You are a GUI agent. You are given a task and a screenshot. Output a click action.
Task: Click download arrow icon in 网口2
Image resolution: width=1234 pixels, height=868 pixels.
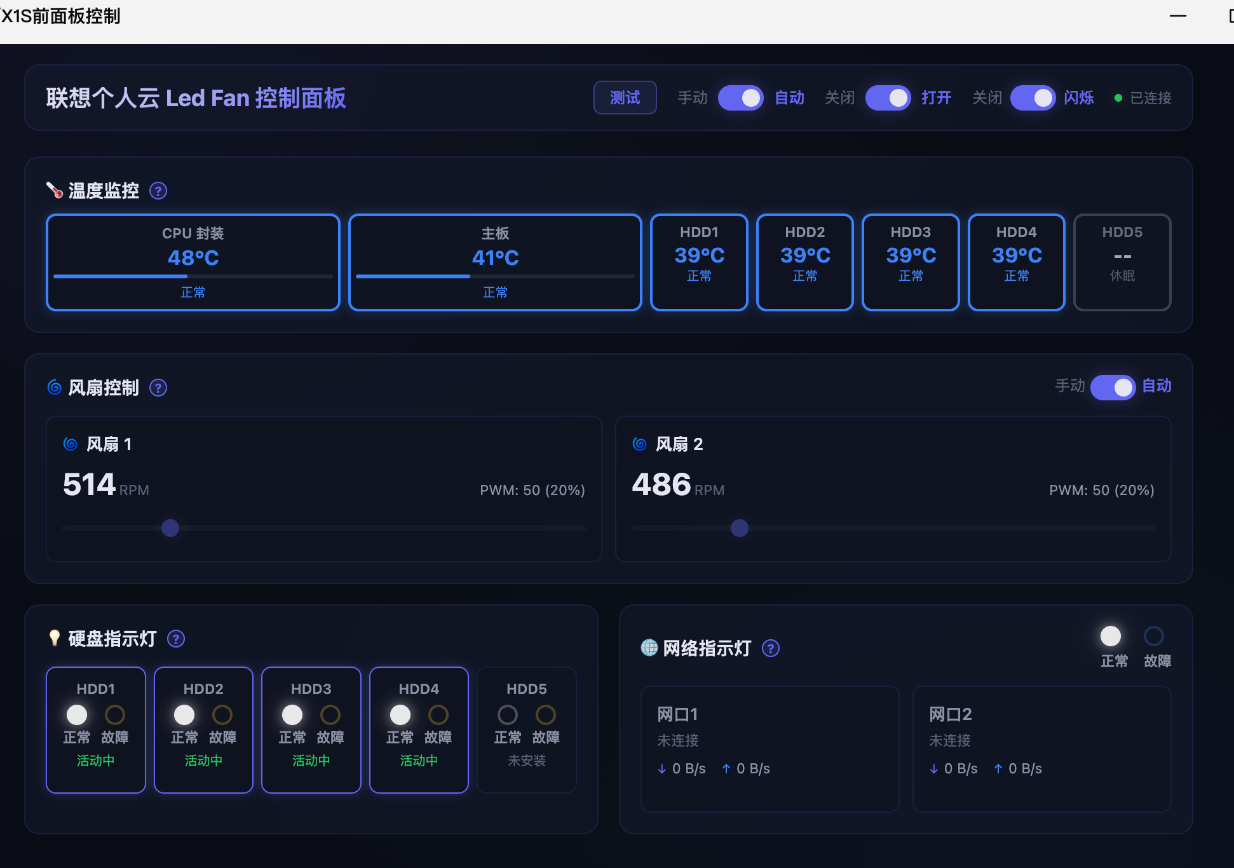coord(934,769)
